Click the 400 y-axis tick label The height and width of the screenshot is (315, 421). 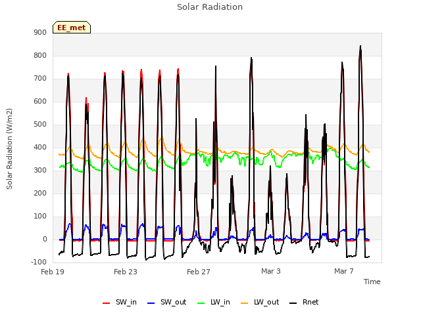pyautogui.click(x=40, y=147)
